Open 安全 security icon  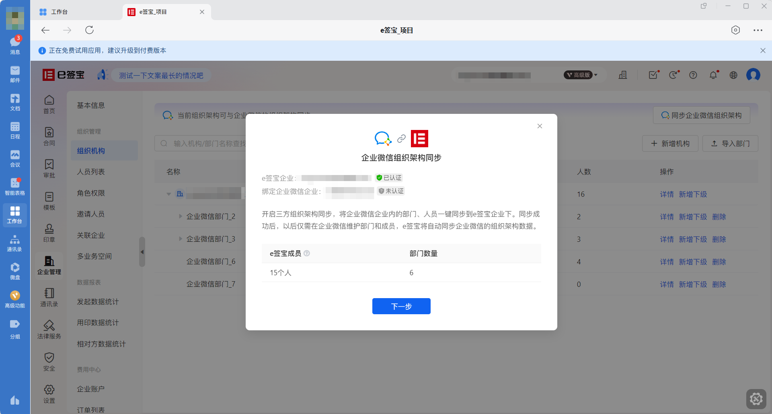[x=49, y=362]
